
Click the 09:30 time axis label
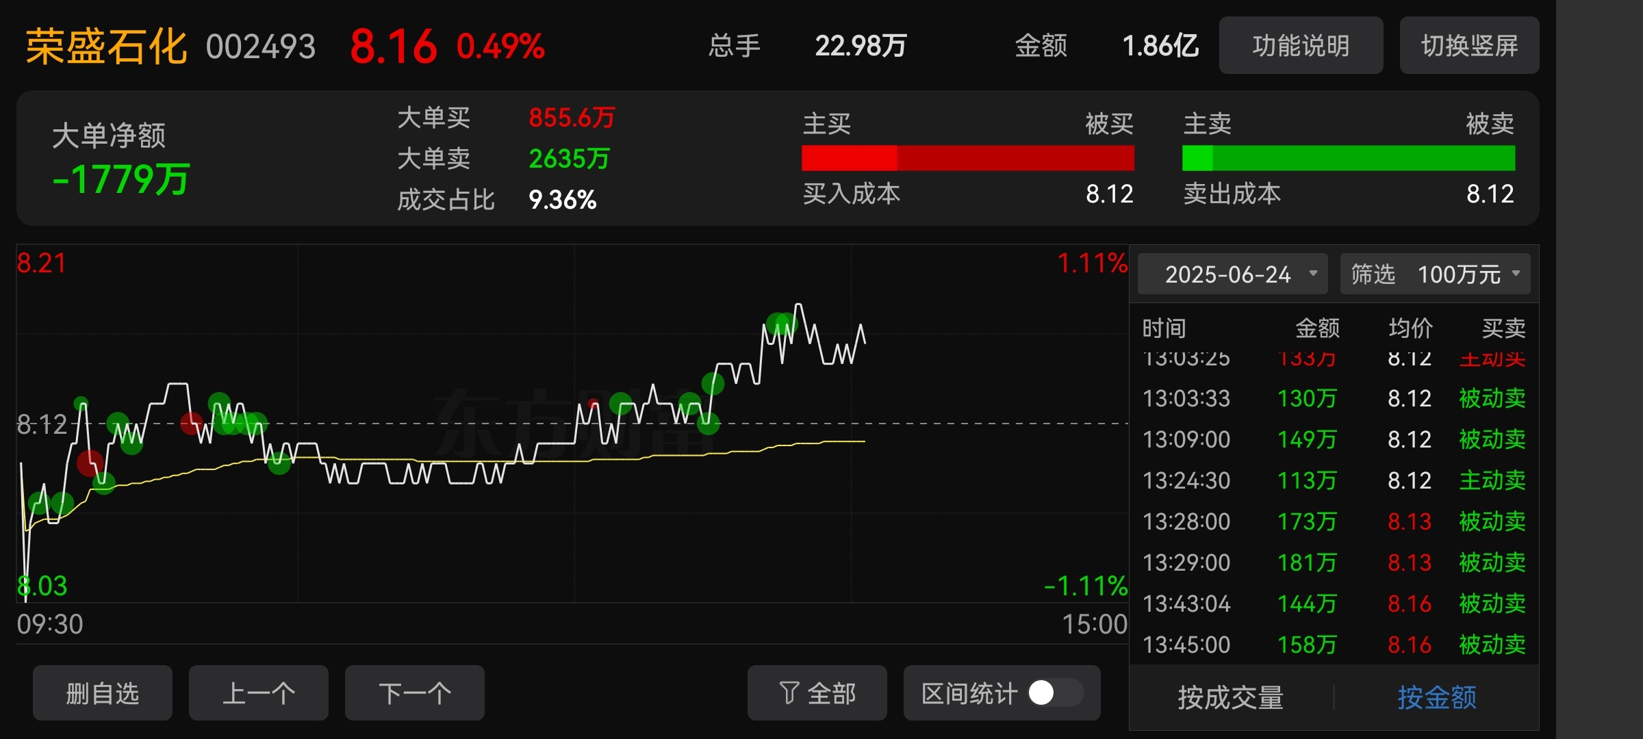pos(50,624)
